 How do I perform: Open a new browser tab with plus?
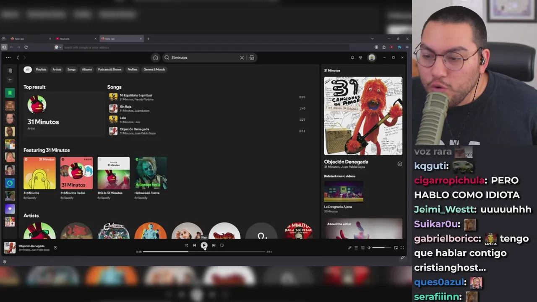tap(148, 39)
